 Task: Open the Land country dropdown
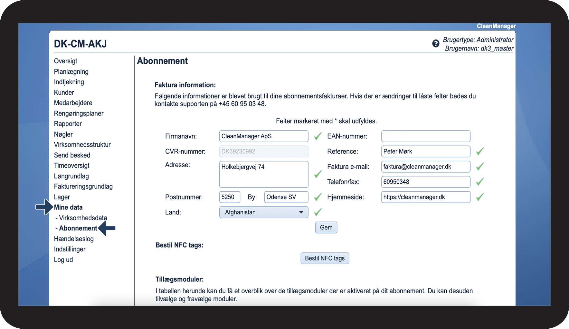coord(264,212)
